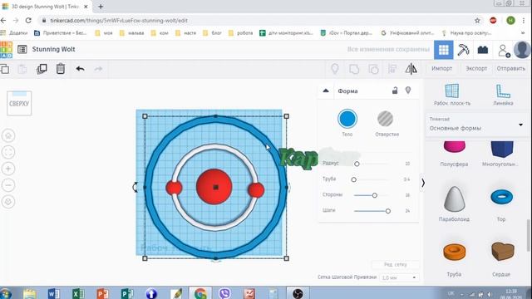Screen dimensions: 532x299
Task: Switch to 3D design grid view
Action: 443,50
